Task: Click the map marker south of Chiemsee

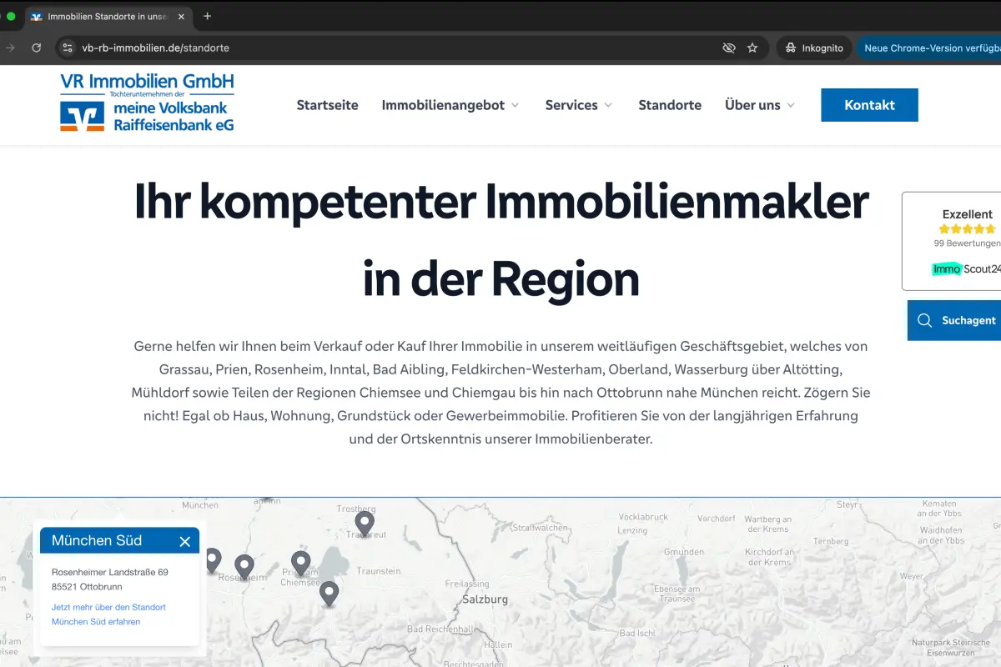Action: pyautogui.click(x=329, y=594)
